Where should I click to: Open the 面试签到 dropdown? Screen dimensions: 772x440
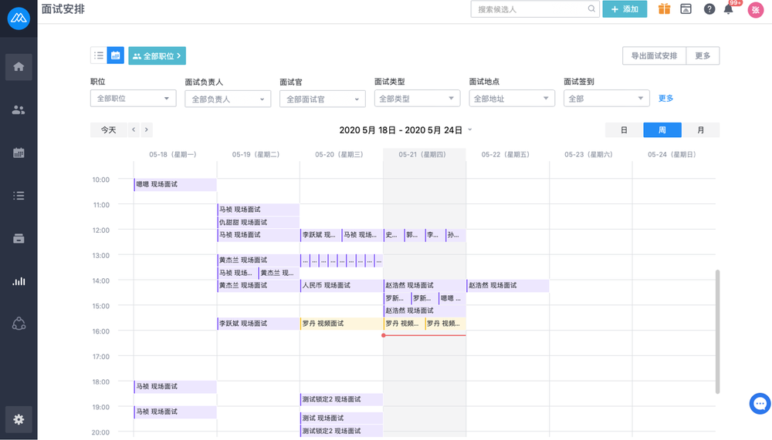[607, 99]
